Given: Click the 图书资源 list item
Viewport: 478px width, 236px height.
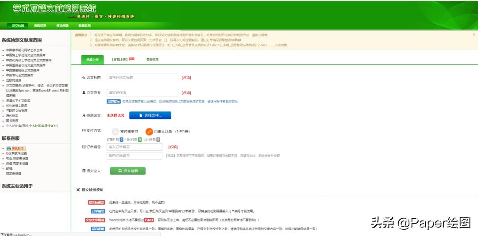Looking at the screenshot, I should 12,121.
